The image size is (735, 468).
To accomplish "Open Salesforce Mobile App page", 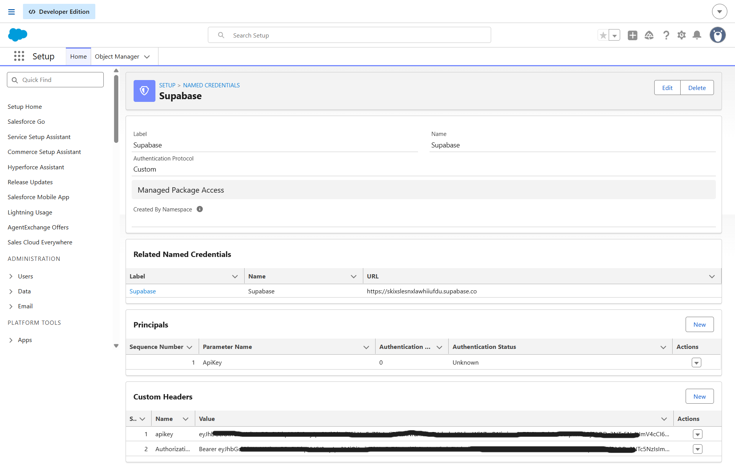I will pos(38,197).
